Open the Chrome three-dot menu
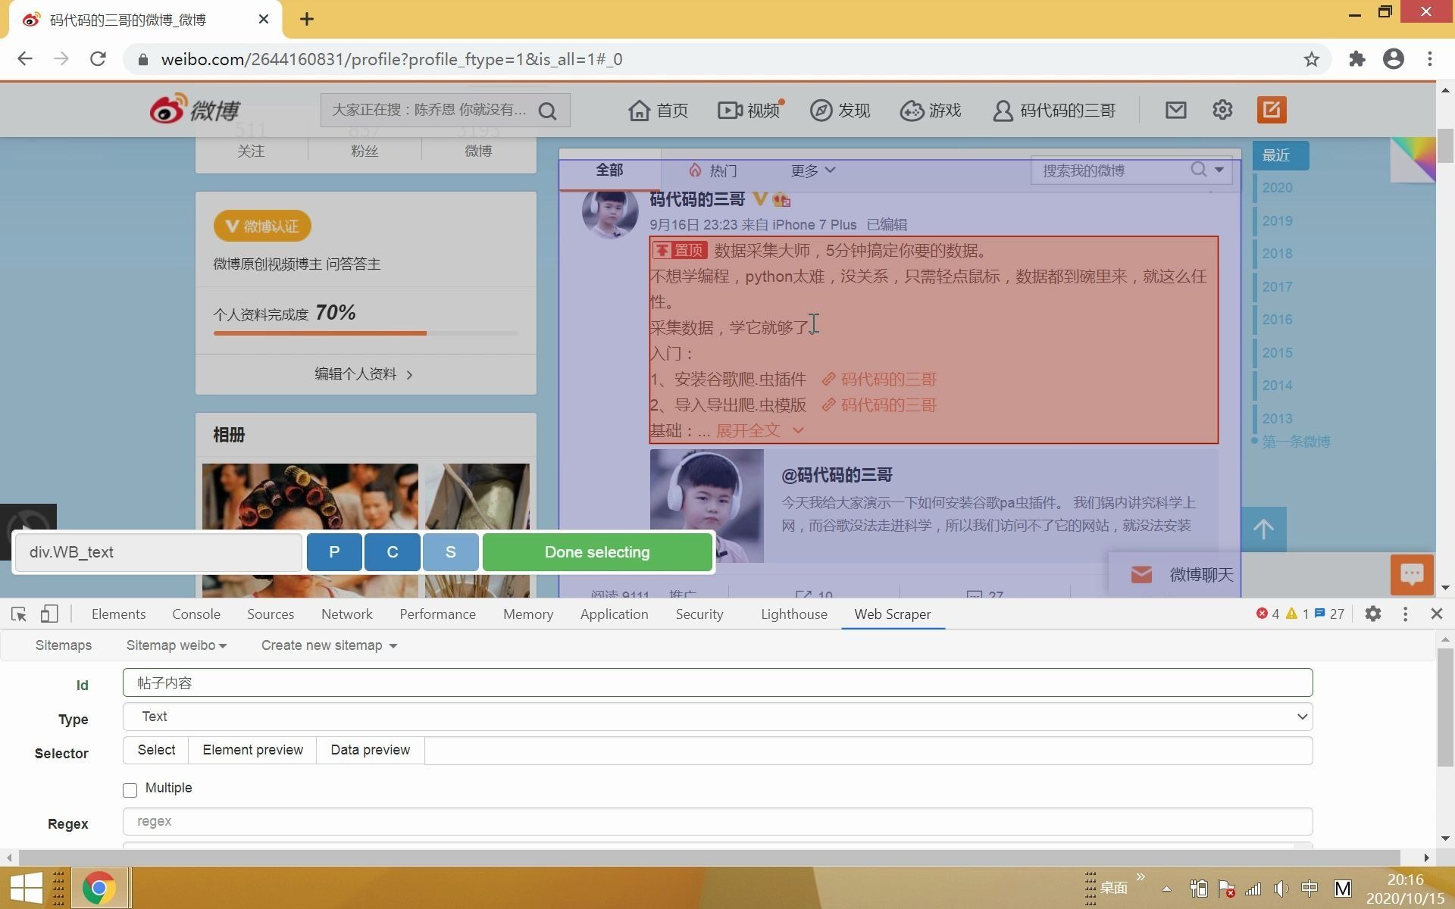This screenshot has width=1455, height=909. coord(1430,59)
